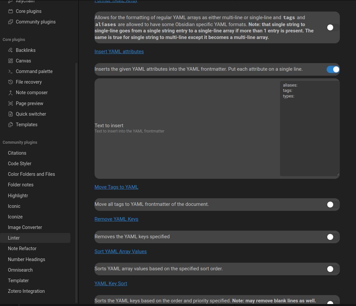Image resolution: width=356 pixels, height=306 pixels.
Task: Select Zotero Integration in sidebar
Action: pyautogui.click(x=26, y=291)
